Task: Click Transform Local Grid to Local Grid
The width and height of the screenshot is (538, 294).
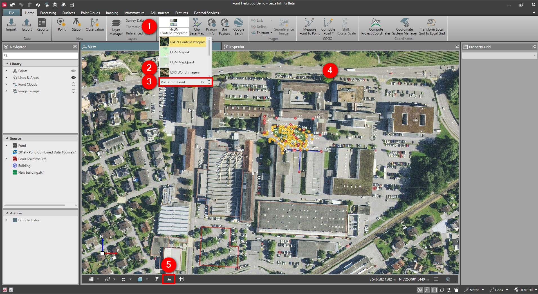Action: [432, 27]
